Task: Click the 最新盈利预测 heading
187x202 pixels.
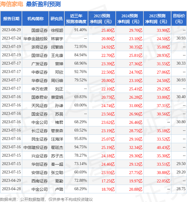Action: 43,4
